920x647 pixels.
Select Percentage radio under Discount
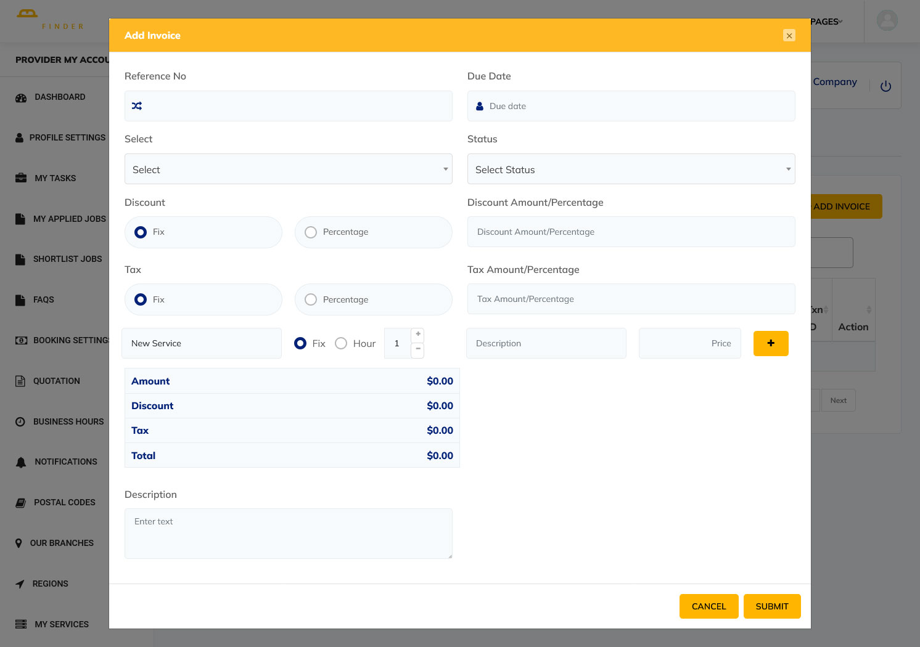click(311, 232)
